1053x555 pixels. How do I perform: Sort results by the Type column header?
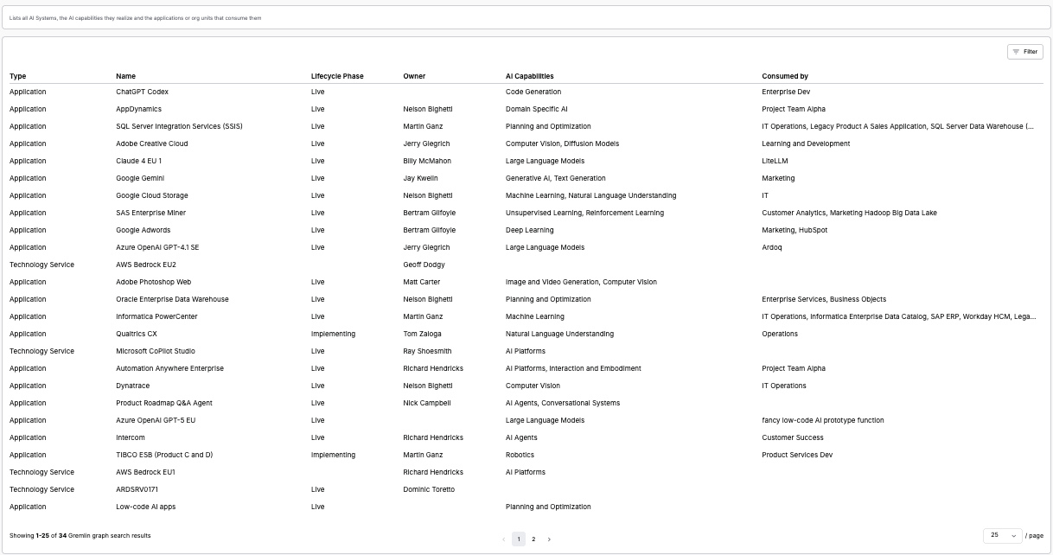click(18, 76)
